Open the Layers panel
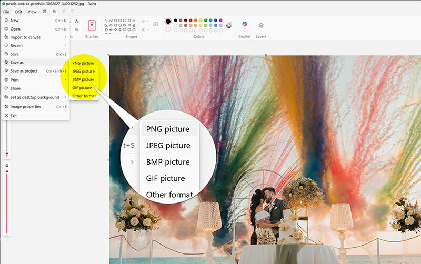This screenshot has height=264, width=421. pyautogui.click(x=261, y=25)
